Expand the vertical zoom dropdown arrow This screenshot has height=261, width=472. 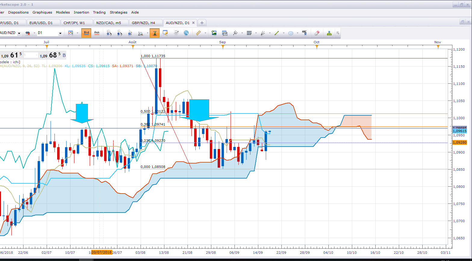tap(147, 33)
